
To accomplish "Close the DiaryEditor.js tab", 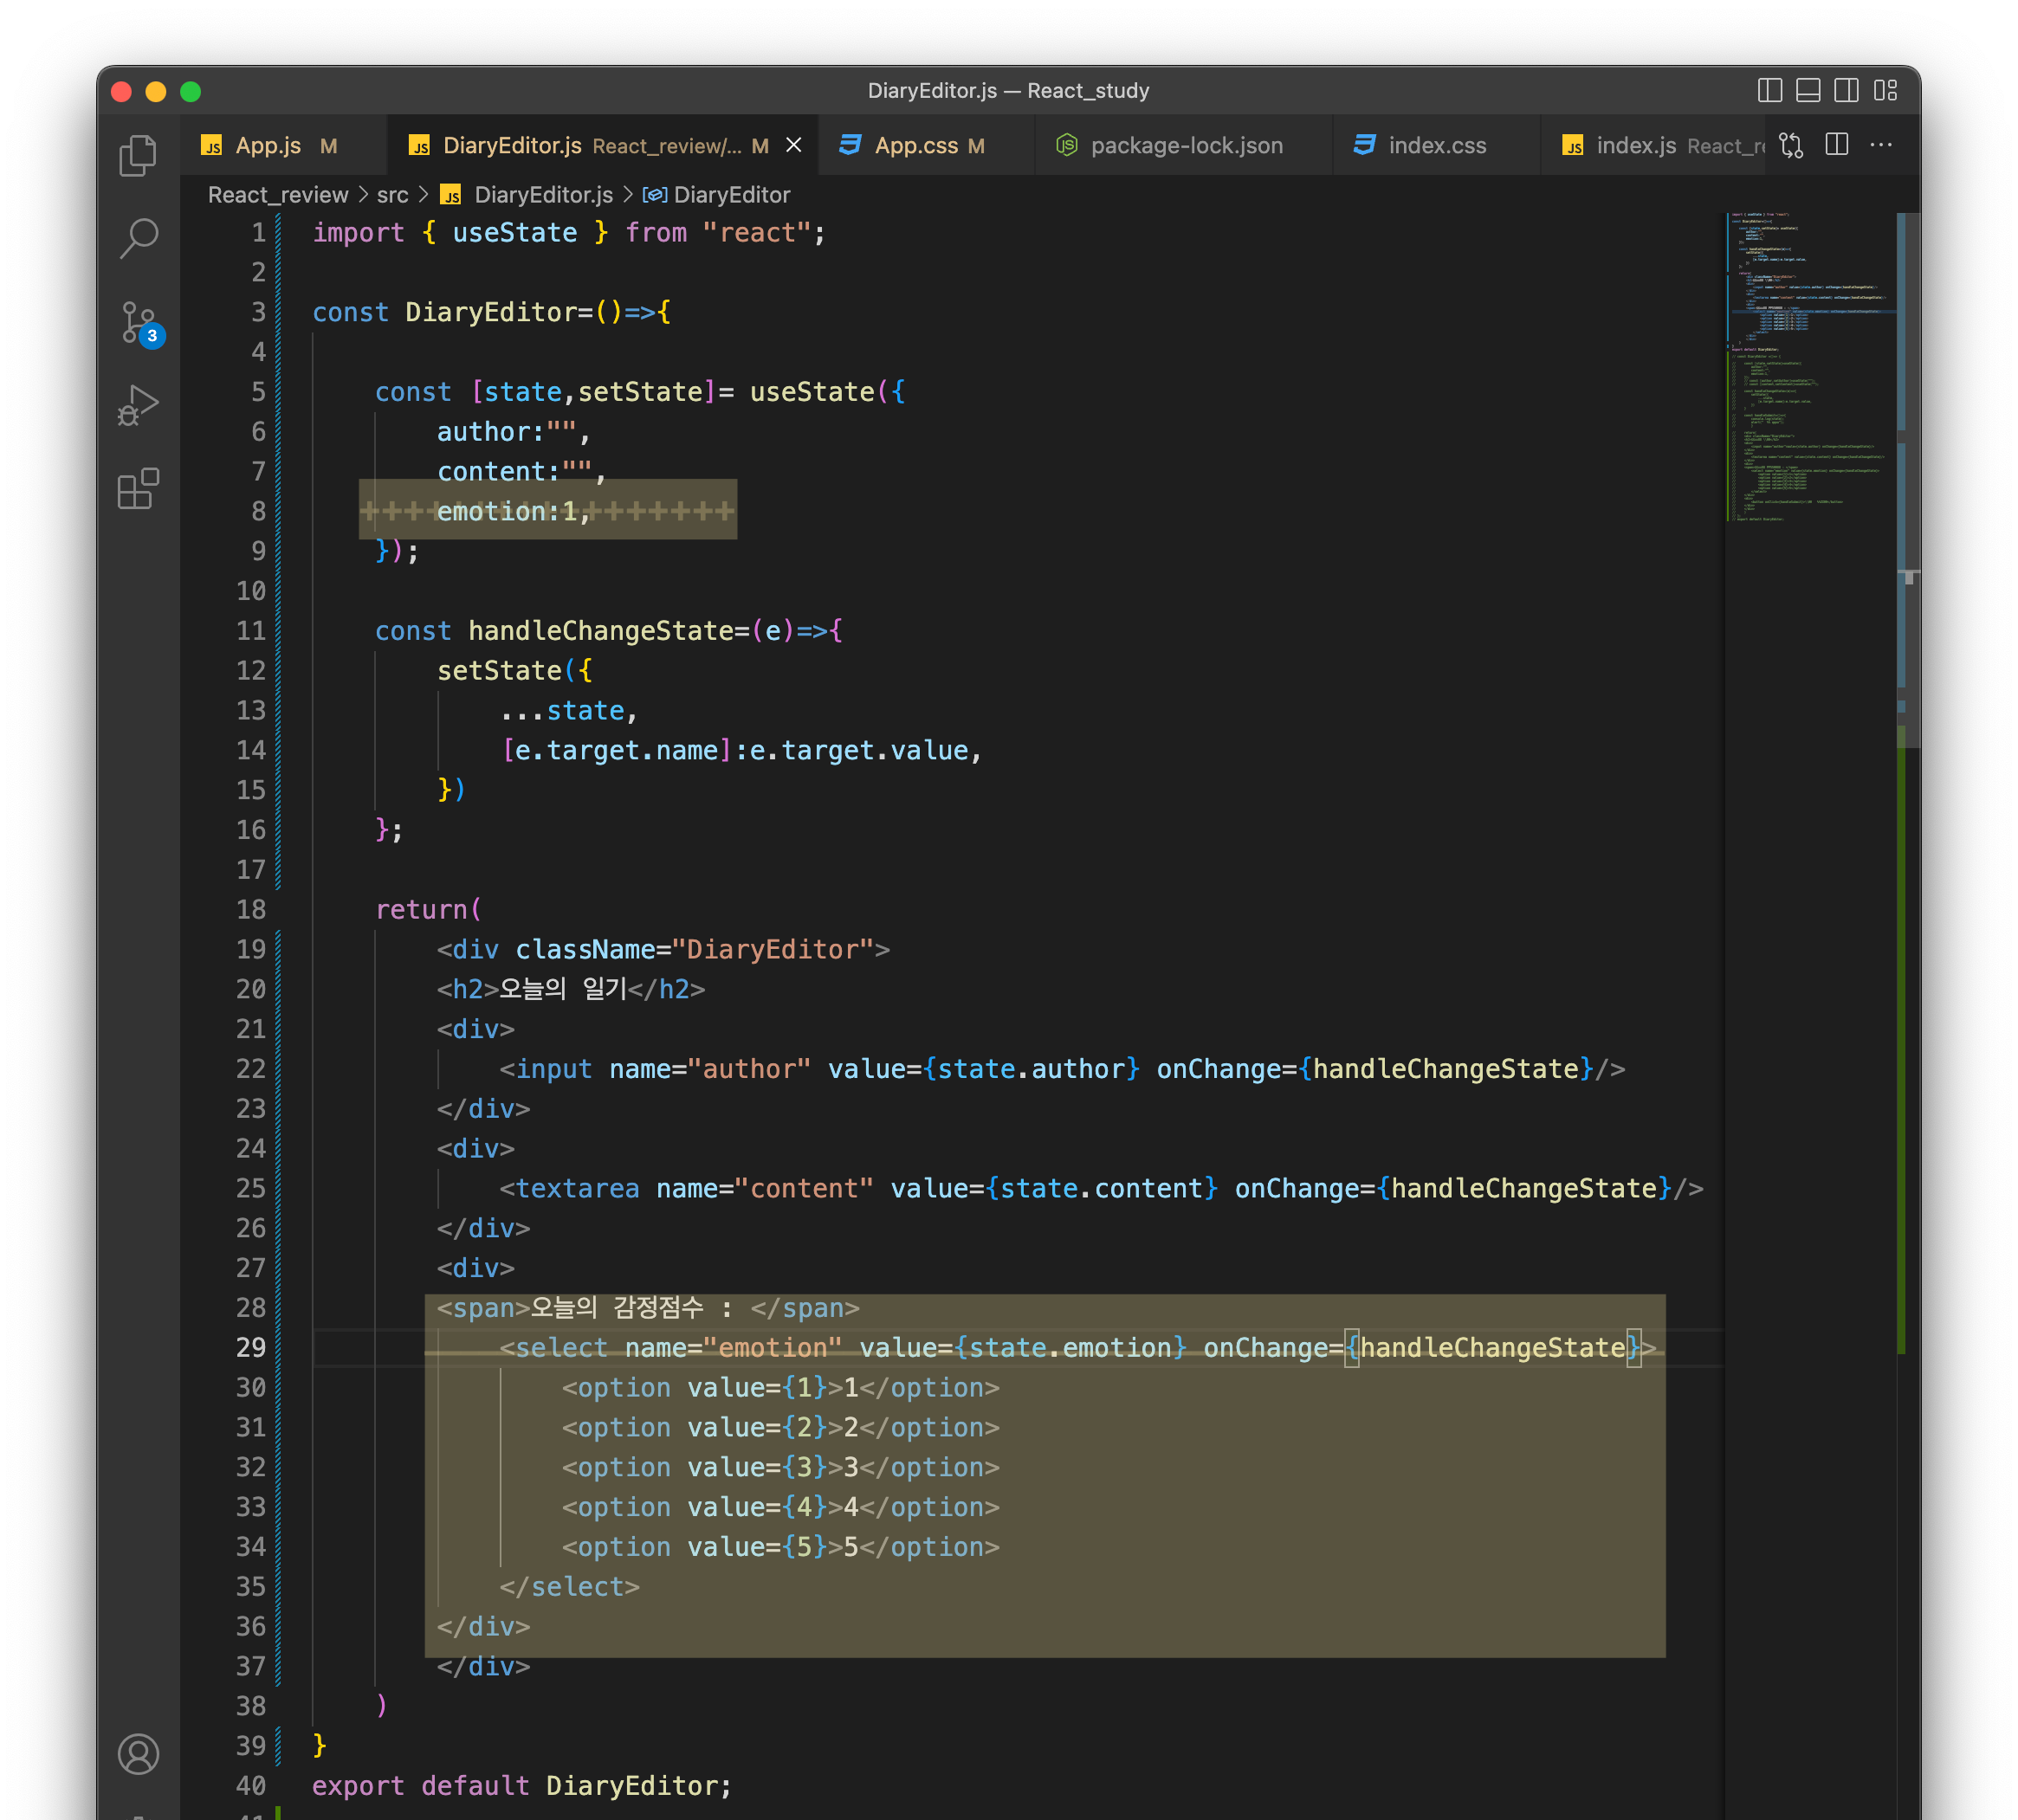I will (793, 146).
